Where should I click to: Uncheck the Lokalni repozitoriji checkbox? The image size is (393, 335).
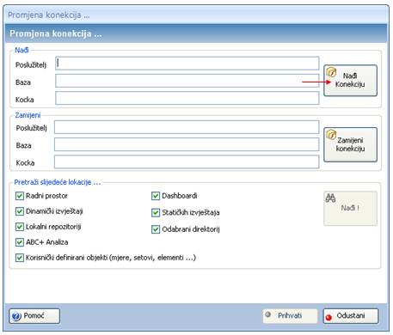(x=20, y=227)
